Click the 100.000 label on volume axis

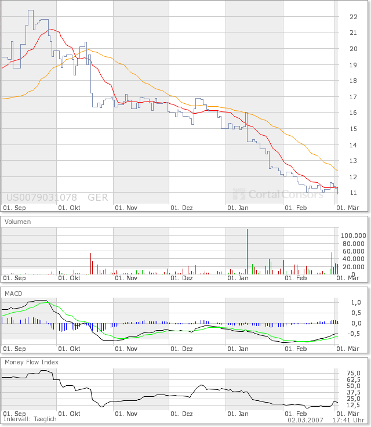coord(353,236)
